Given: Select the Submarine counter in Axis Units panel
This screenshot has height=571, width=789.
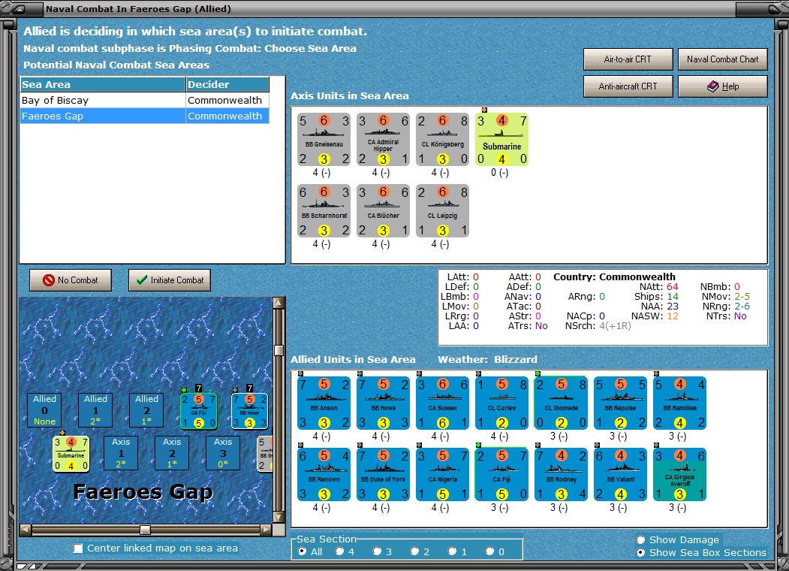Looking at the screenshot, I should [x=501, y=140].
